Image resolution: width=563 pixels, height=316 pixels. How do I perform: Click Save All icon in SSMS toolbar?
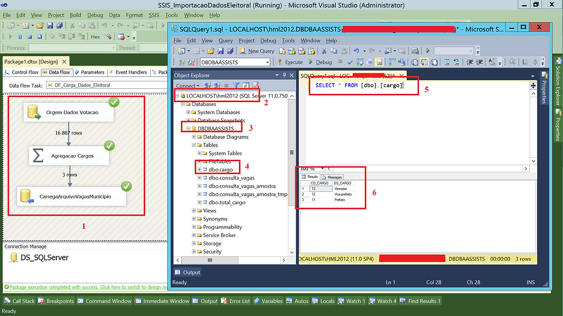[230, 51]
